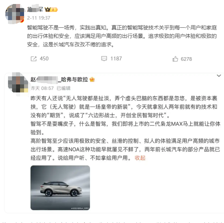This screenshot has width=224, height=223.
Task: Expand the chevron menu on the quoted post
Action: click(x=219, y=76)
